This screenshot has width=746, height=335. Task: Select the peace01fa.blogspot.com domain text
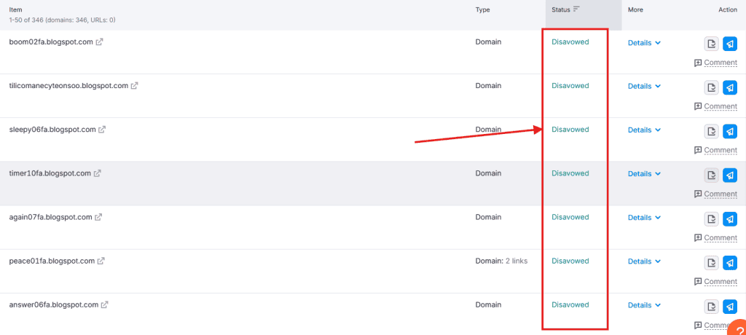click(52, 261)
